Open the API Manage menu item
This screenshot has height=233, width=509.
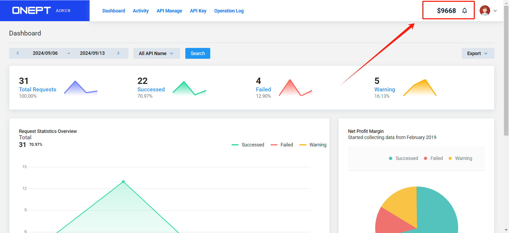click(169, 11)
